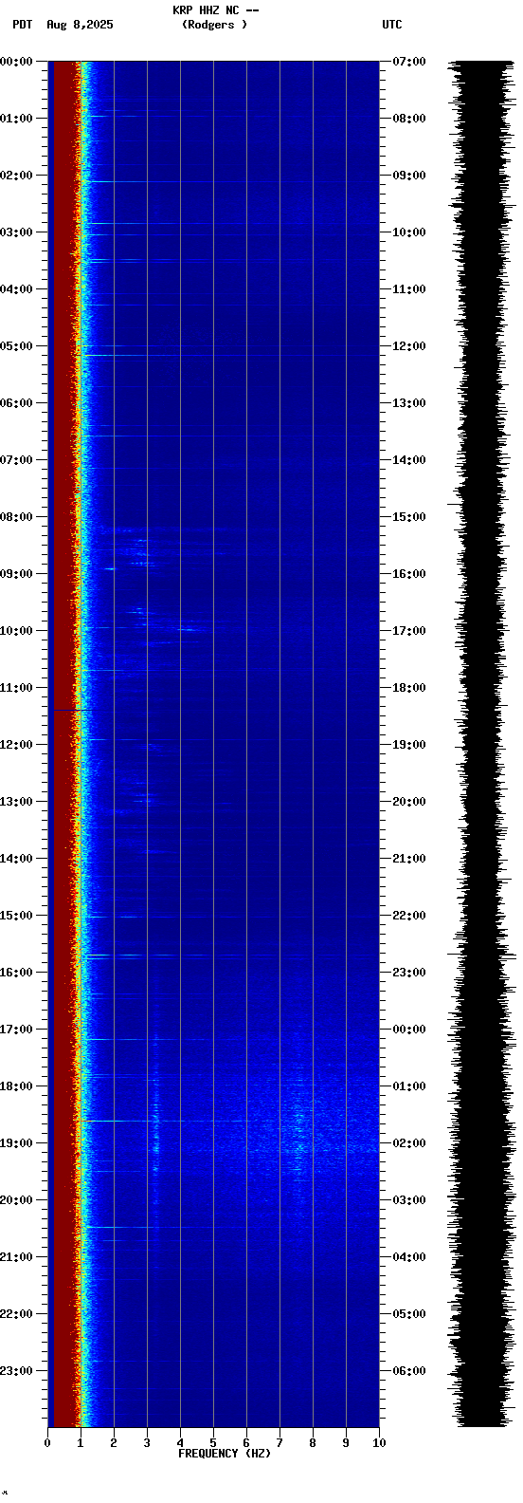Click the 18:00 UTC time label

click(x=408, y=688)
